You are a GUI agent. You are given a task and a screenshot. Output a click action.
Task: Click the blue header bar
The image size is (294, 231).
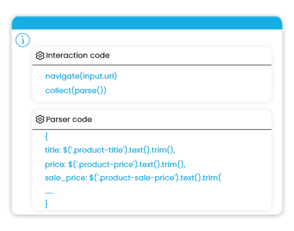point(147,23)
